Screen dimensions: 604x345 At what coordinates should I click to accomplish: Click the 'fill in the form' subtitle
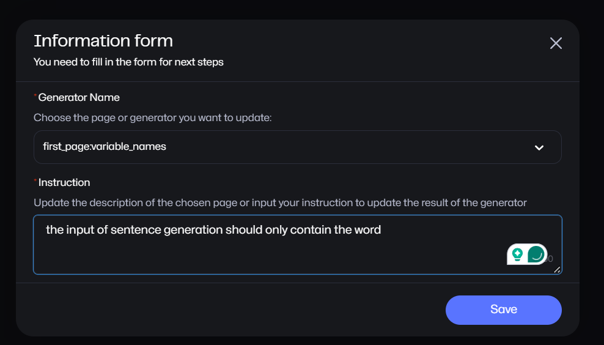click(128, 62)
